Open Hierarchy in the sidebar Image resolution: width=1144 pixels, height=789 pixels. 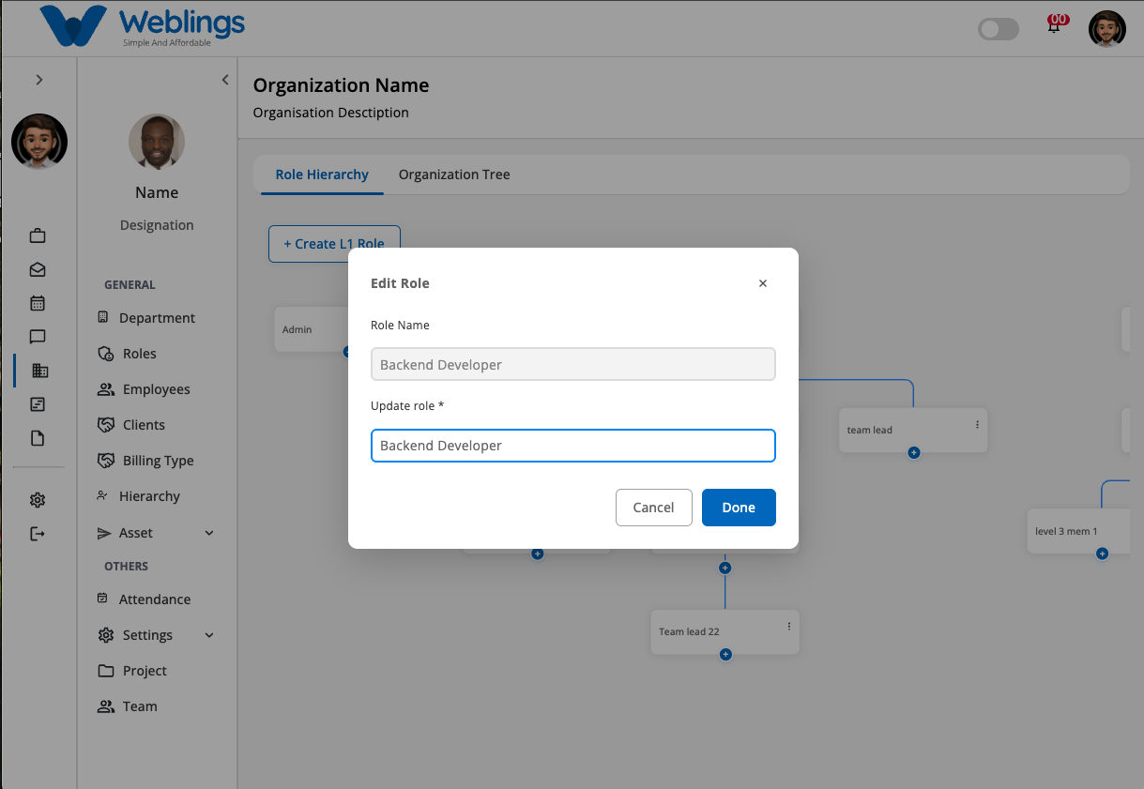[139, 496]
